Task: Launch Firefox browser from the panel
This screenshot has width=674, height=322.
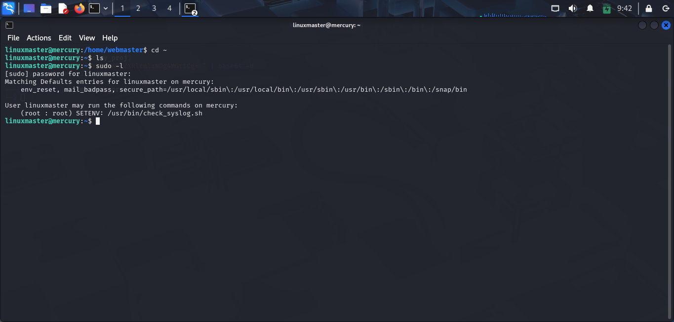Action: tap(79, 8)
